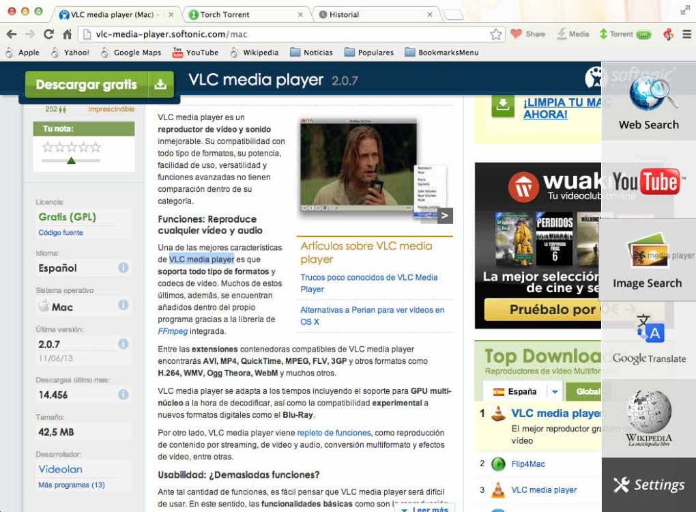
Task: Open the Código fuente link
Action: (x=61, y=233)
